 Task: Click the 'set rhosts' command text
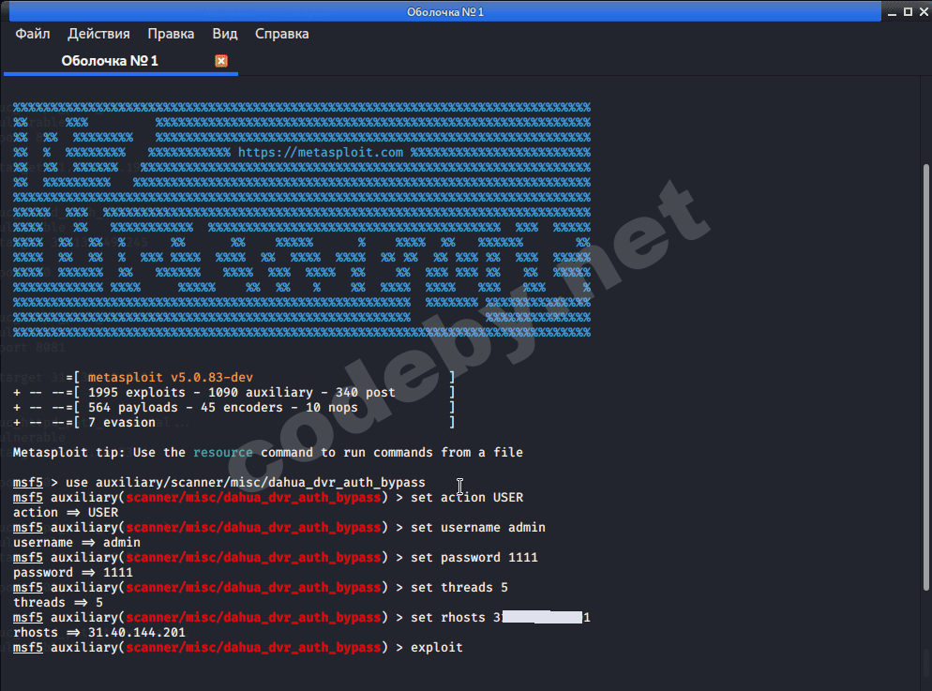(x=448, y=617)
